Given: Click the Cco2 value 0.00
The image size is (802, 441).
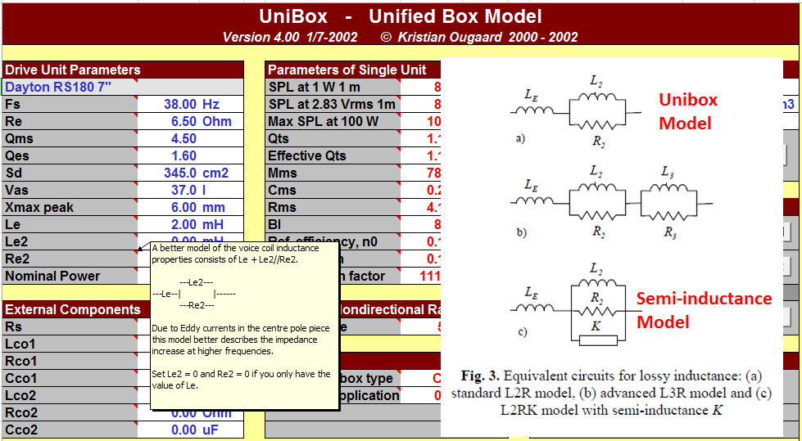Looking at the screenshot, I should tap(184, 430).
